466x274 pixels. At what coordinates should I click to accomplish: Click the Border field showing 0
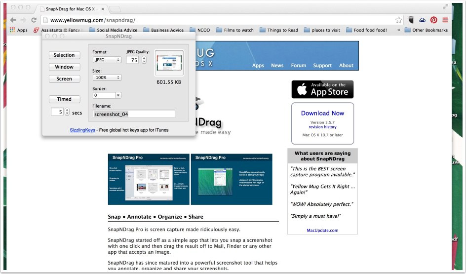pyautogui.click(x=104, y=95)
